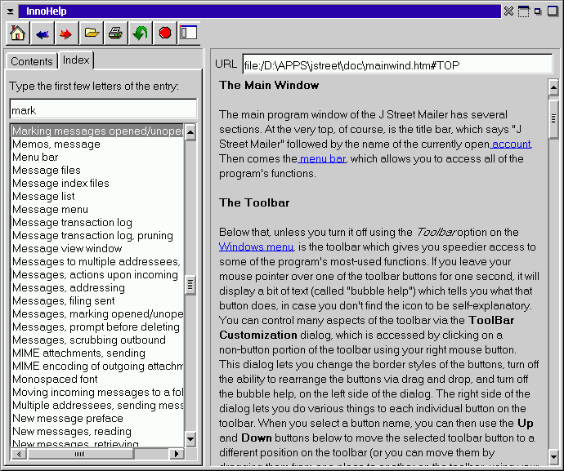The width and height of the screenshot is (564, 471).
Task: Select 'Message transaction log' entry
Action: [97, 222]
